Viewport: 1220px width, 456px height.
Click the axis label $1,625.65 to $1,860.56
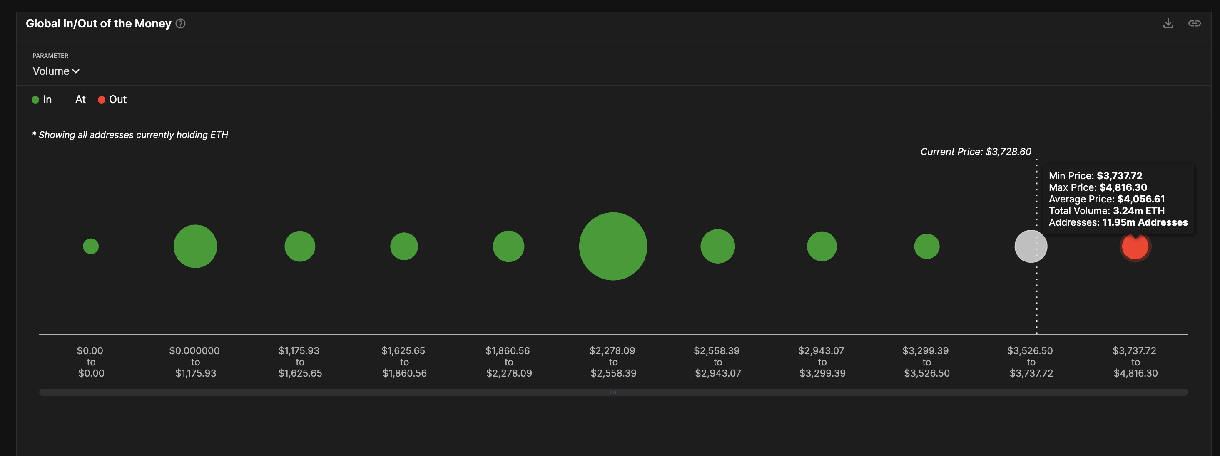point(404,362)
